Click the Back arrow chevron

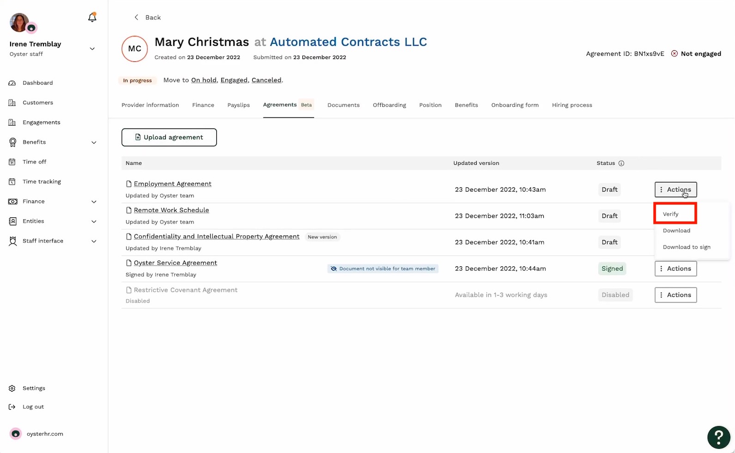pos(136,17)
